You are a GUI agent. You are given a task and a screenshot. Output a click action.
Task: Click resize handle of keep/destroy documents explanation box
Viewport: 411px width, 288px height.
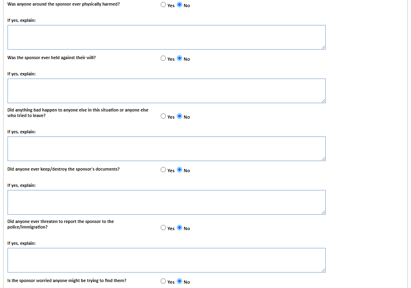[x=323, y=212]
